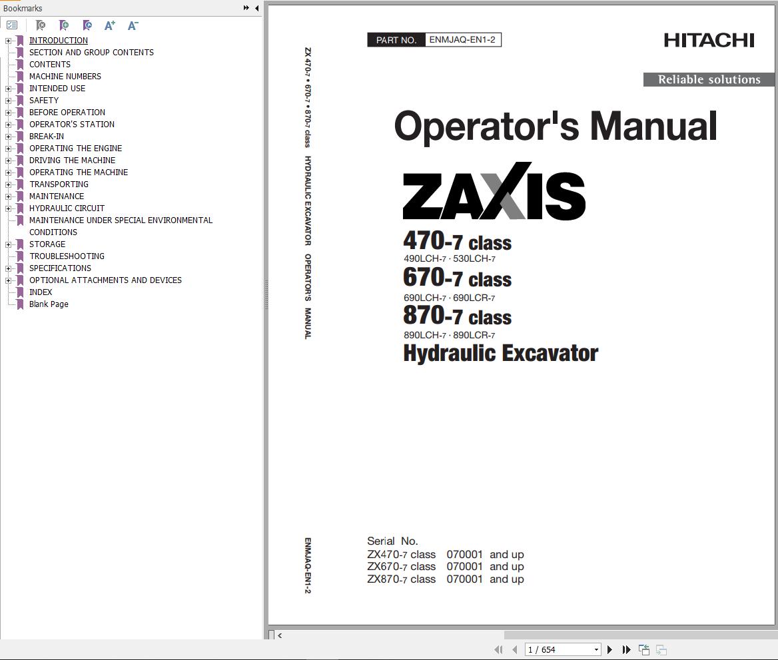Expand the BREAK-IN bookmark

[x=8, y=137]
